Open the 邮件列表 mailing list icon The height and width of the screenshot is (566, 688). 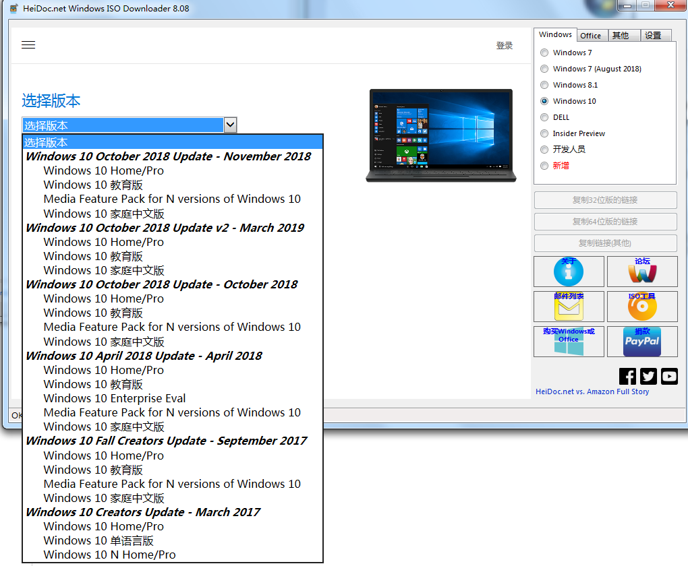[x=569, y=307]
